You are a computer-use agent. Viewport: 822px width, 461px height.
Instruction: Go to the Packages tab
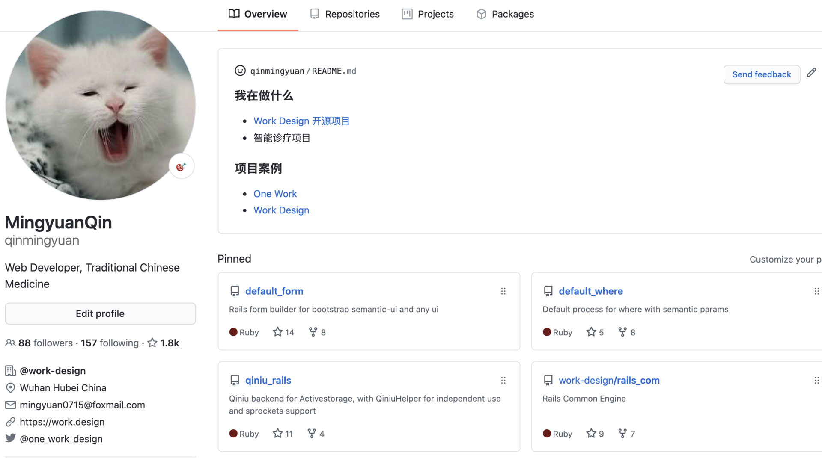pos(505,14)
